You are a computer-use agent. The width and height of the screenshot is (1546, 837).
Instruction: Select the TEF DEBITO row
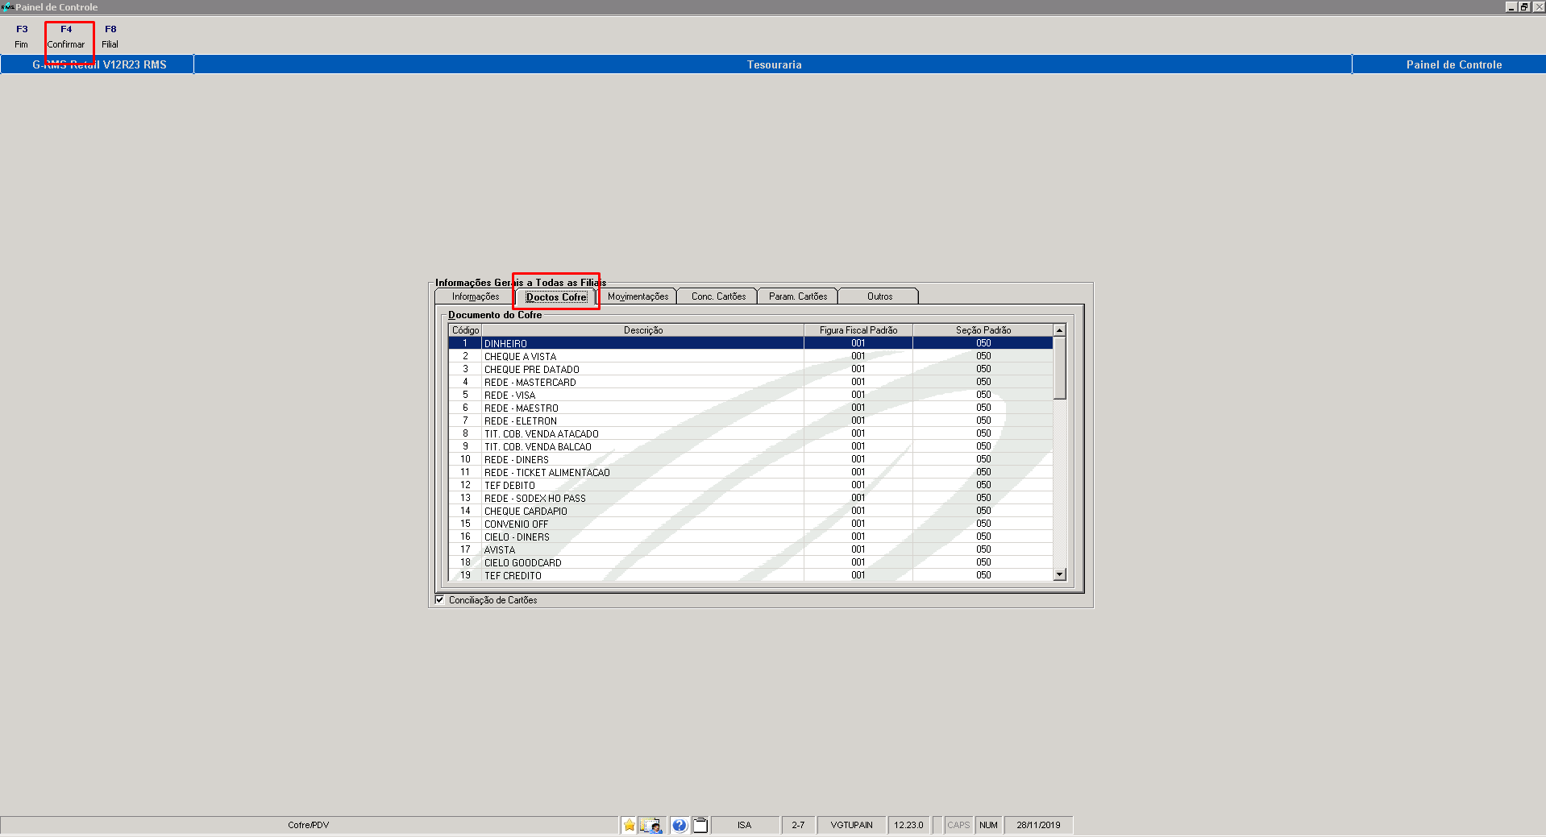click(750, 485)
